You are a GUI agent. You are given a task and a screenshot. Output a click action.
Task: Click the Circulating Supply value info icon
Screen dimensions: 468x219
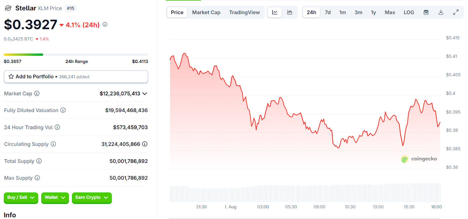click(x=145, y=144)
